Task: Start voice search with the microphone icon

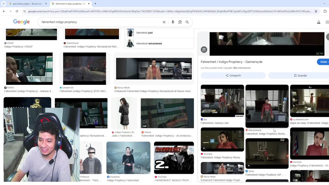Action: tap(173, 22)
